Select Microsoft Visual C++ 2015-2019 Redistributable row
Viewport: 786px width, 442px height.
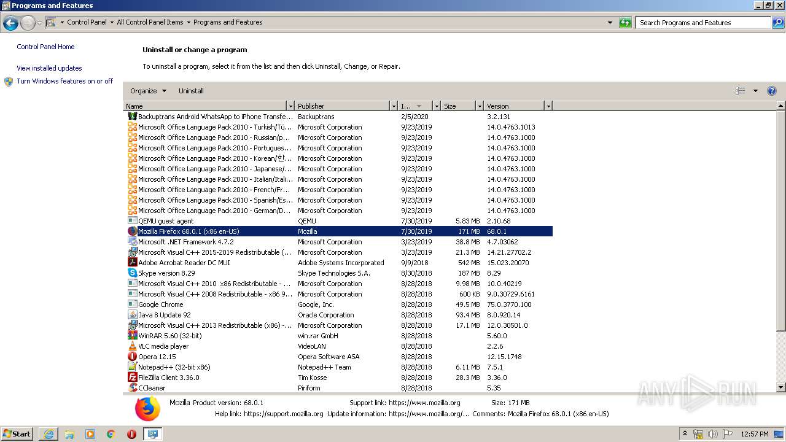point(338,252)
